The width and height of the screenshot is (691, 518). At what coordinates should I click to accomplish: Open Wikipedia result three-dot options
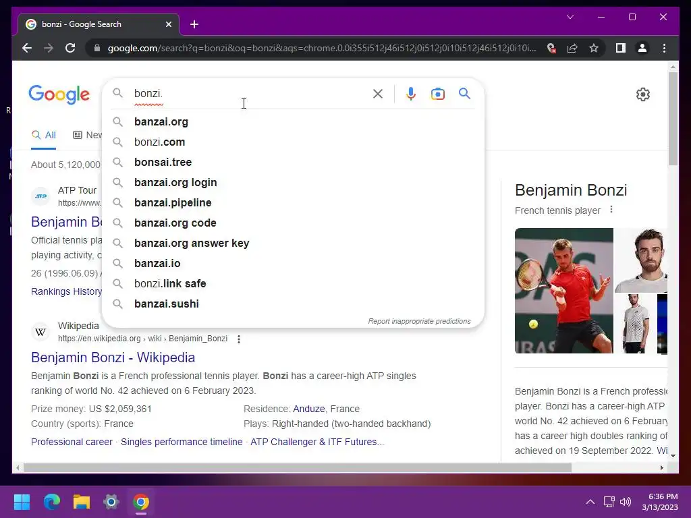[238, 339]
